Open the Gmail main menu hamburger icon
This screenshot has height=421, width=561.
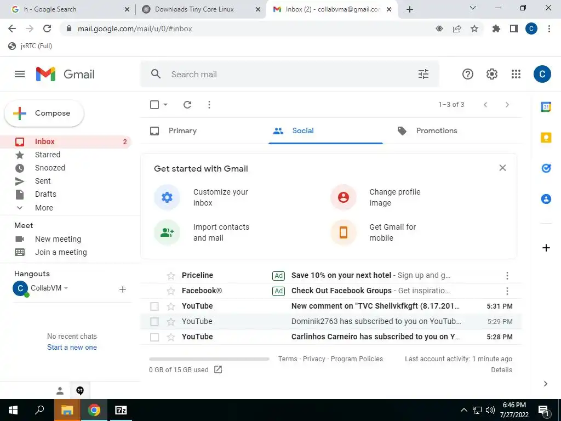click(20, 74)
